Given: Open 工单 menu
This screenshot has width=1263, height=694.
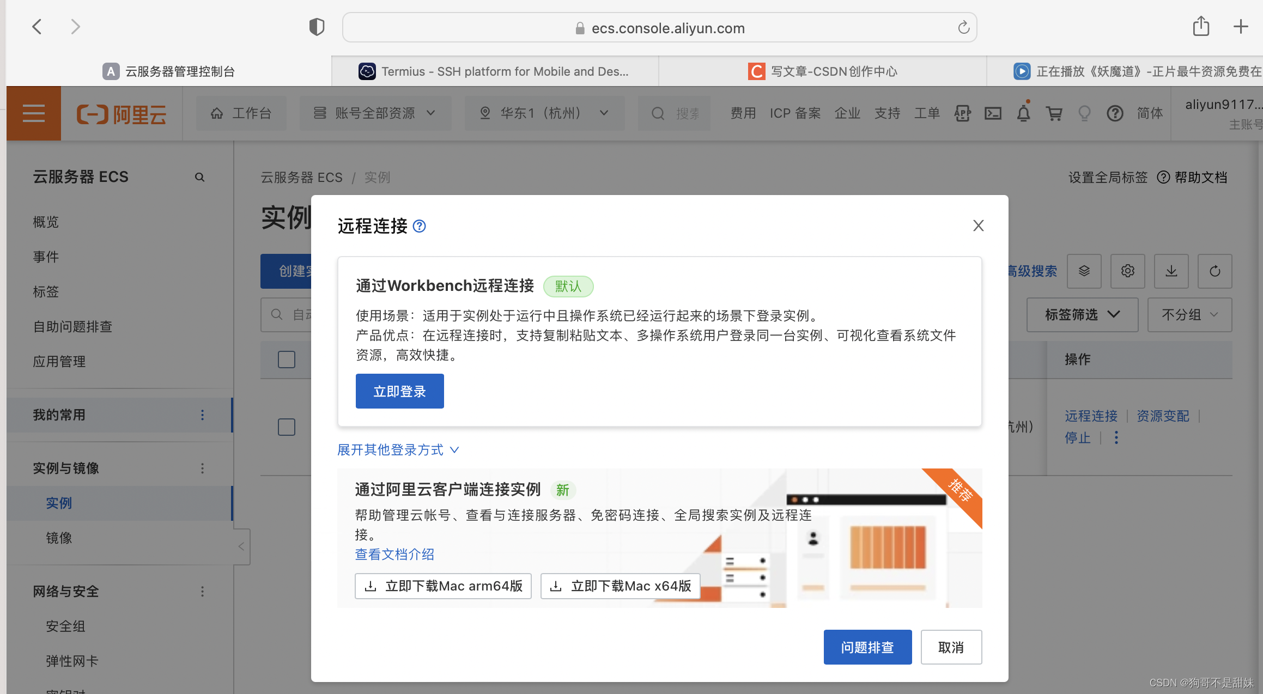Looking at the screenshot, I should click(x=927, y=113).
